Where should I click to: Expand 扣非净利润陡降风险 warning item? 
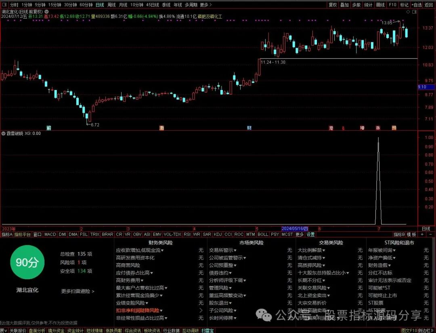pos(139,310)
